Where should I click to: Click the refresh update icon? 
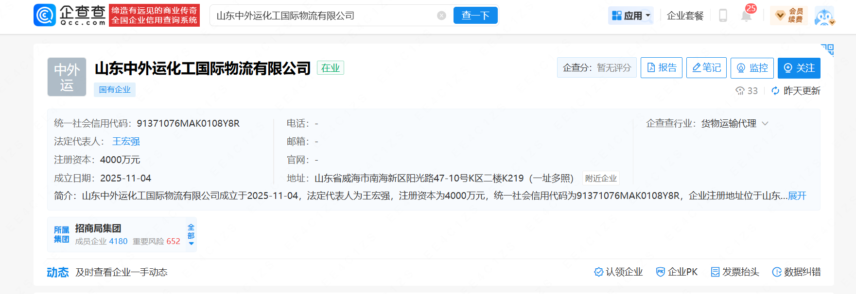pyautogui.click(x=775, y=91)
